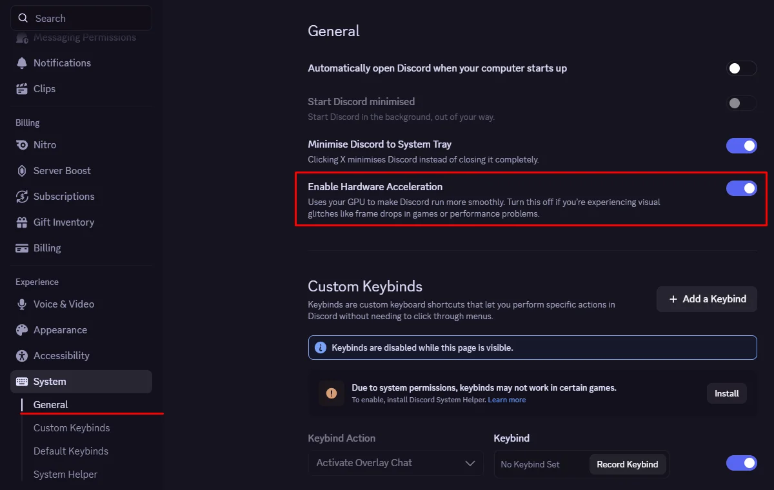This screenshot has height=490, width=774.
Task: Open Default Keybinds sub-item
Action: [71, 451]
